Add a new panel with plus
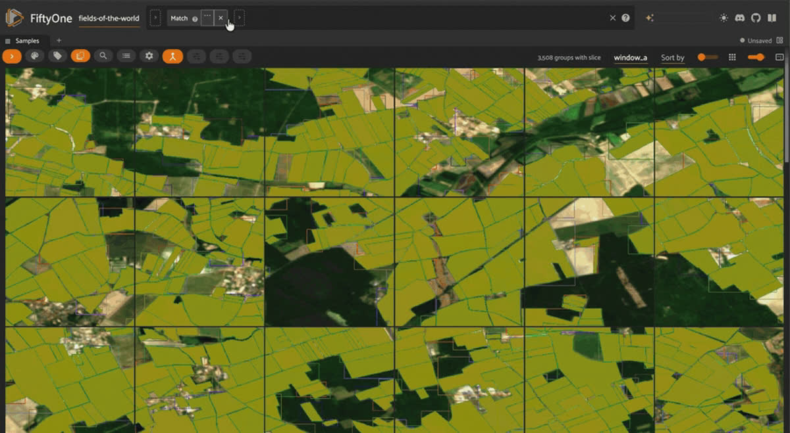 (59, 41)
